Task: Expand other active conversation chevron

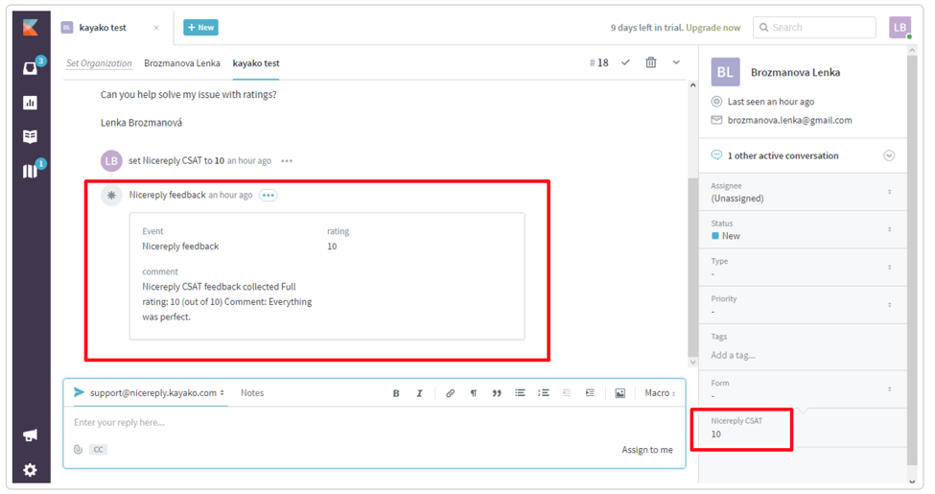Action: [x=889, y=155]
